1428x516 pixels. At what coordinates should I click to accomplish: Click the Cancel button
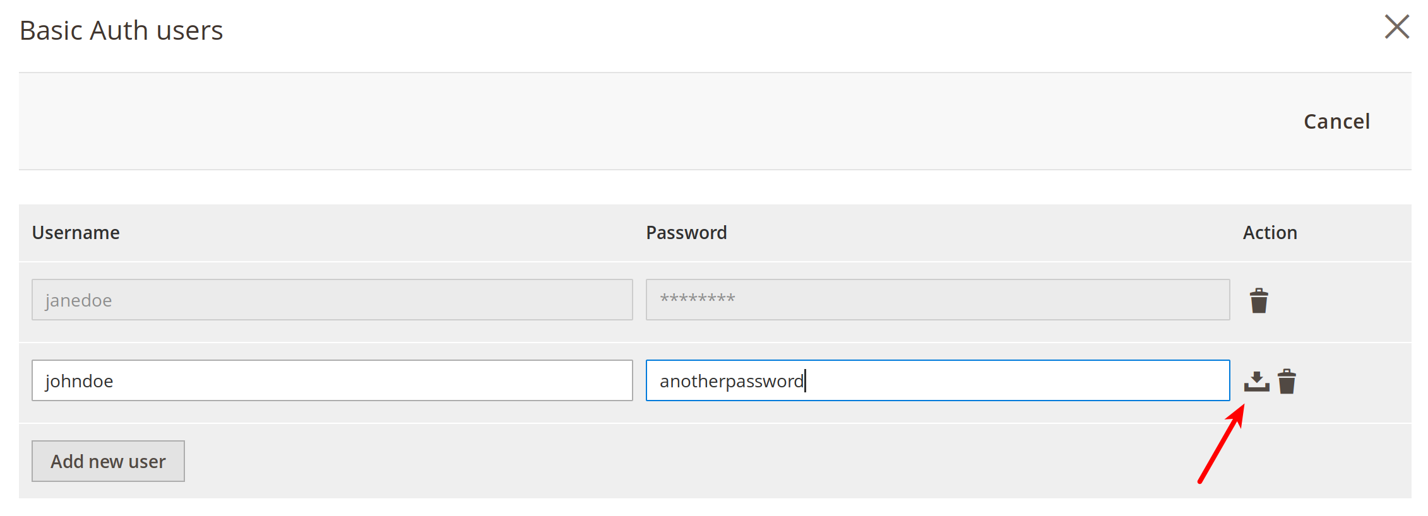pos(1336,121)
